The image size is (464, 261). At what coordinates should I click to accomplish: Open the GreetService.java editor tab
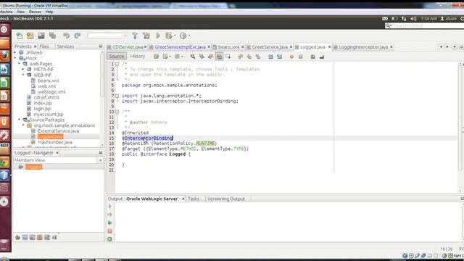tap(270, 47)
